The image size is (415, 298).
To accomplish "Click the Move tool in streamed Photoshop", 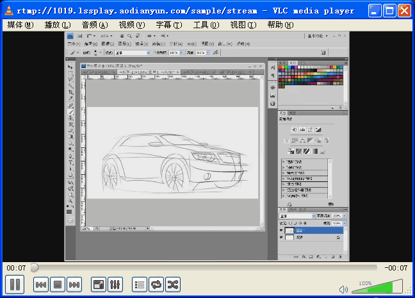I will pyautogui.click(x=70, y=67).
